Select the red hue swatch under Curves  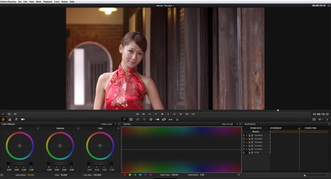pos(125,175)
